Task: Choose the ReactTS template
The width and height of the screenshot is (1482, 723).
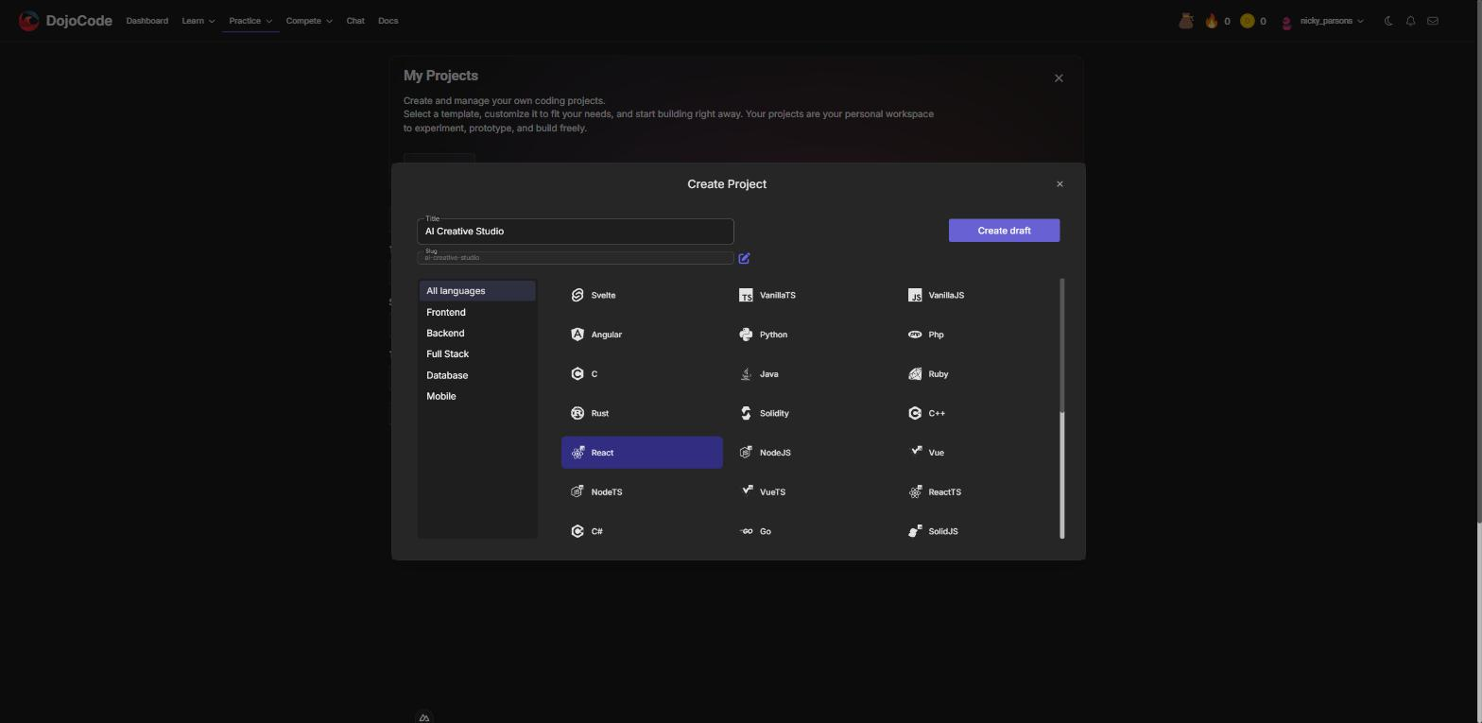Action: [979, 492]
